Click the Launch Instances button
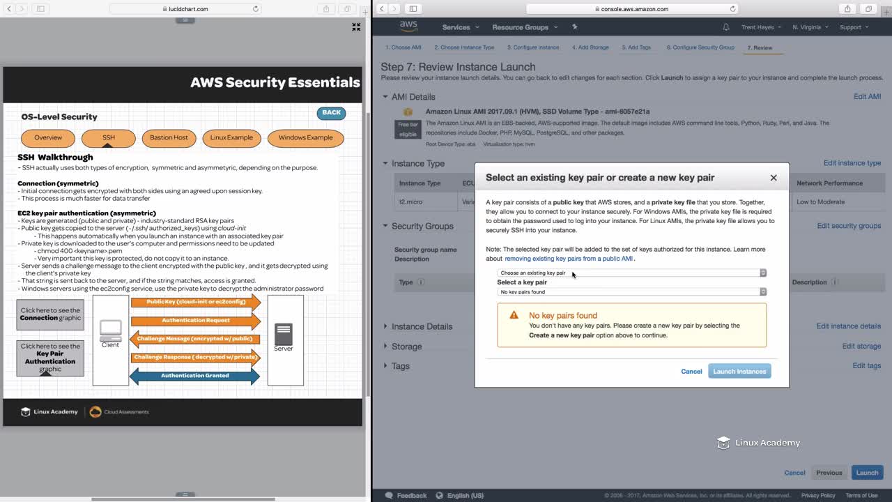The image size is (892, 502). [x=739, y=371]
